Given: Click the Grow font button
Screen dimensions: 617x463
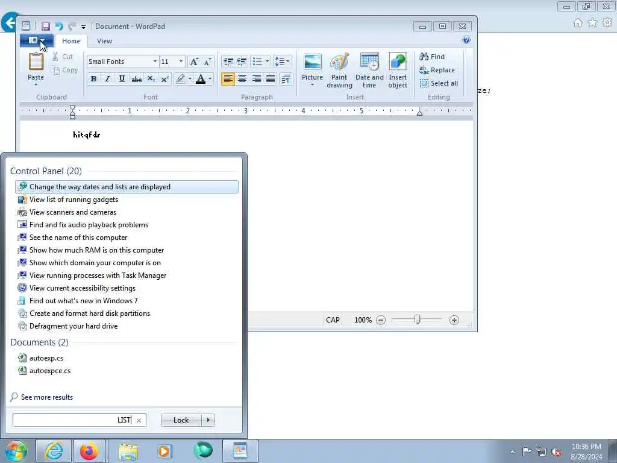Looking at the screenshot, I should coord(194,61).
